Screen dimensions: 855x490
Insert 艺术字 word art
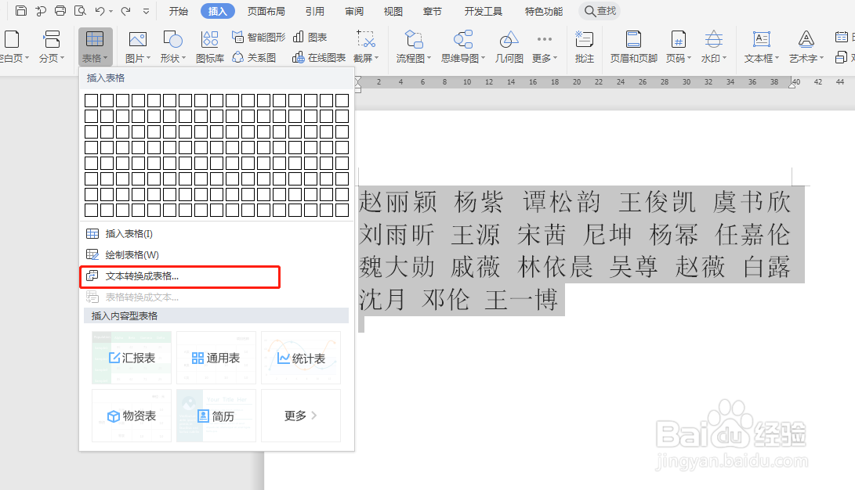[806, 46]
